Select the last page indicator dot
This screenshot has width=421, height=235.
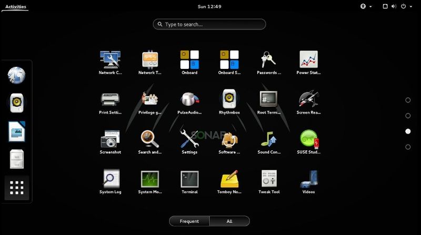coord(408,147)
